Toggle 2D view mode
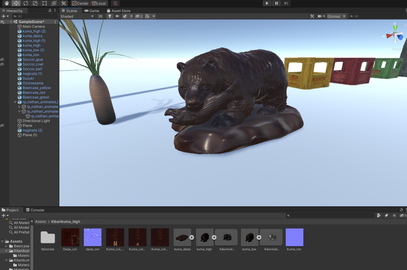 pos(100,16)
